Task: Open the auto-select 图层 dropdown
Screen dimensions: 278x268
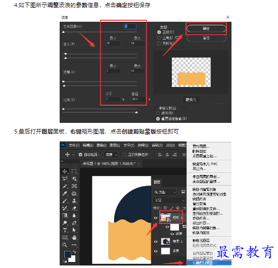Action: (111, 155)
